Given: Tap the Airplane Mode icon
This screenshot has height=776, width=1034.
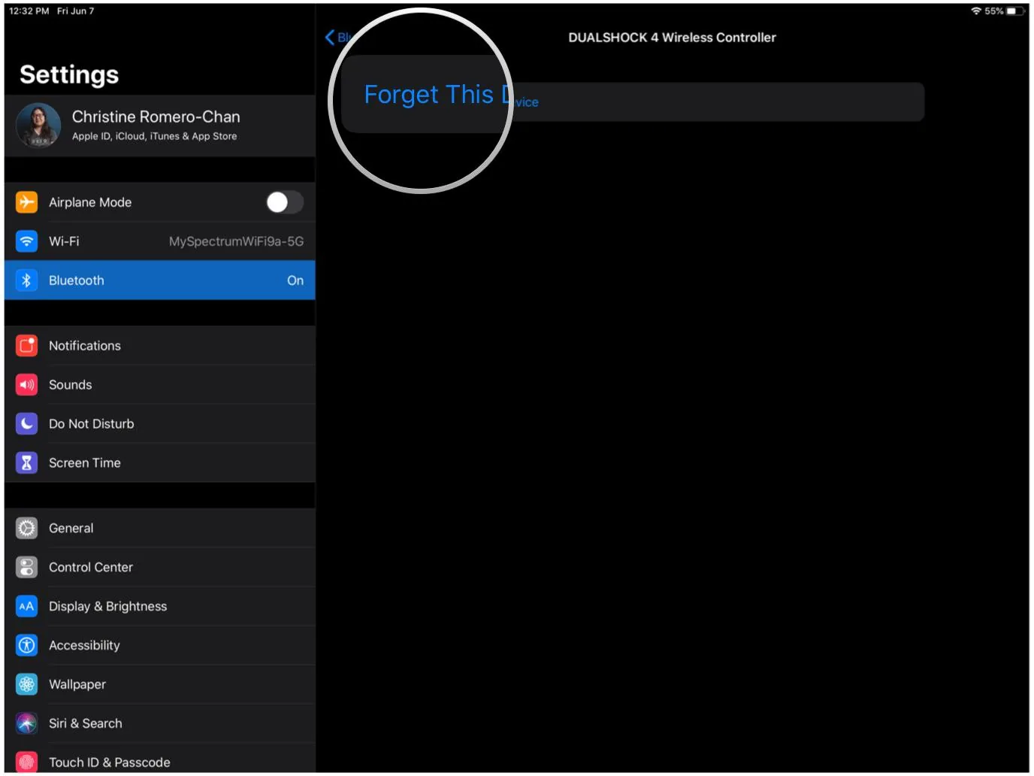Looking at the screenshot, I should coord(26,202).
